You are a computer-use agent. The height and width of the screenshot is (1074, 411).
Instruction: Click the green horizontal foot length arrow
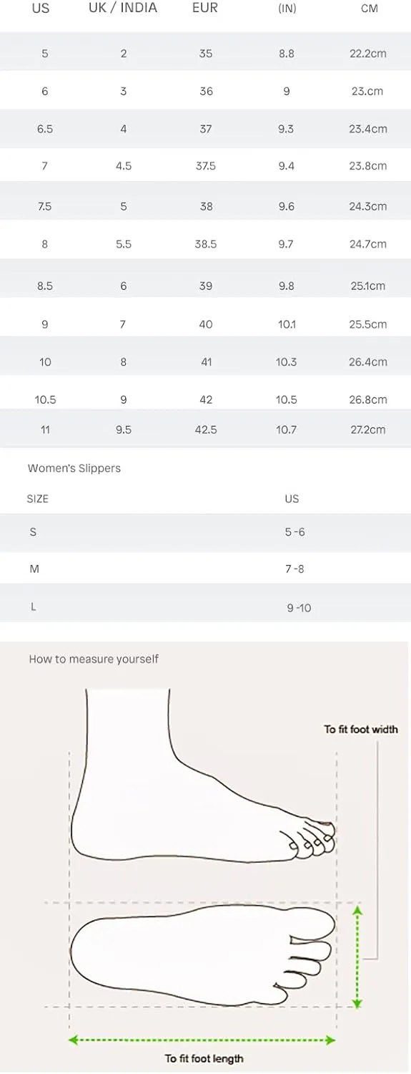(x=202, y=1040)
